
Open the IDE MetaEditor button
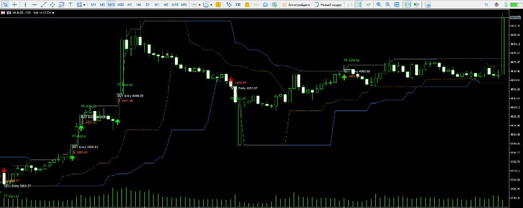tap(238, 5)
